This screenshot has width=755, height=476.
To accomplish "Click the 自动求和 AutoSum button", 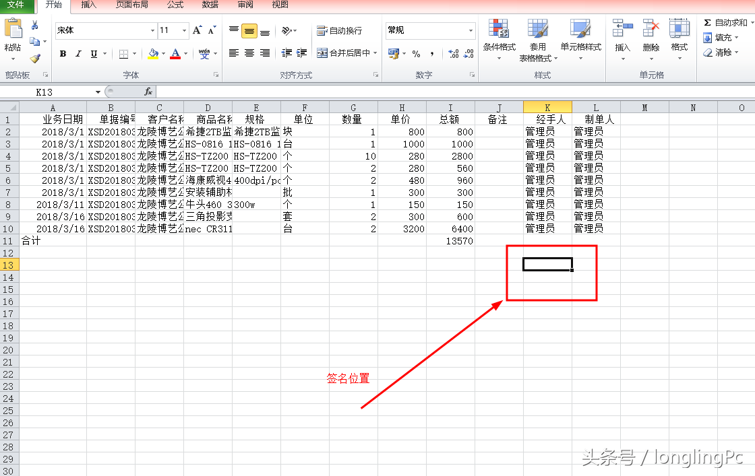I will (727, 23).
